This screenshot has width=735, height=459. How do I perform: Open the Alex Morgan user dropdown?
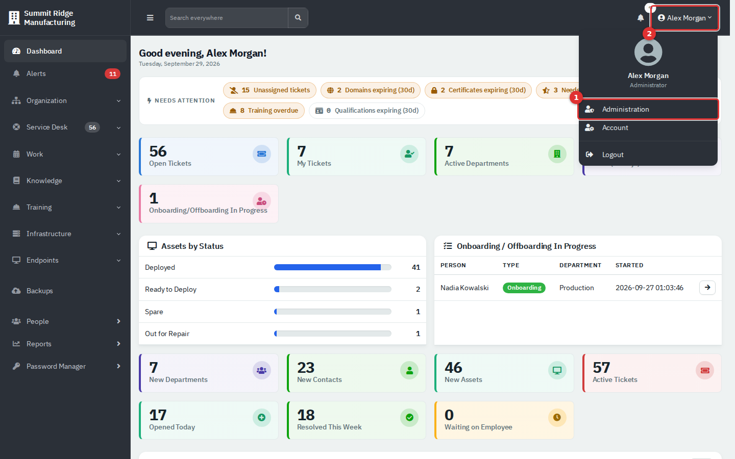click(684, 18)
